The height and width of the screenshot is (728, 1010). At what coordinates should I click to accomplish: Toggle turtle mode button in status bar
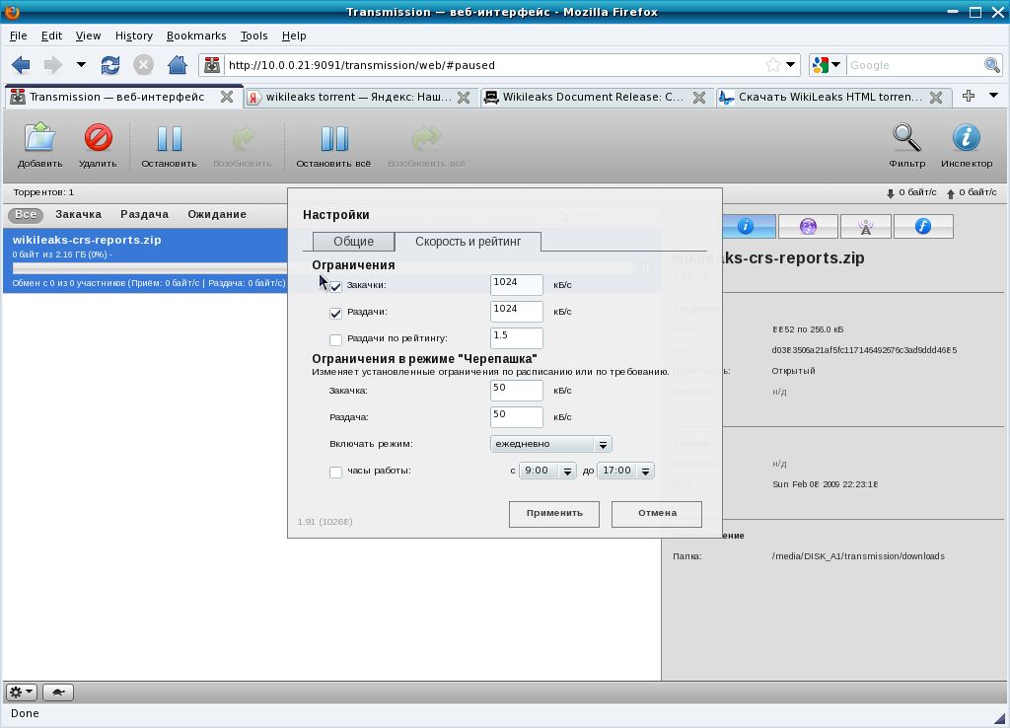[59, 692]
